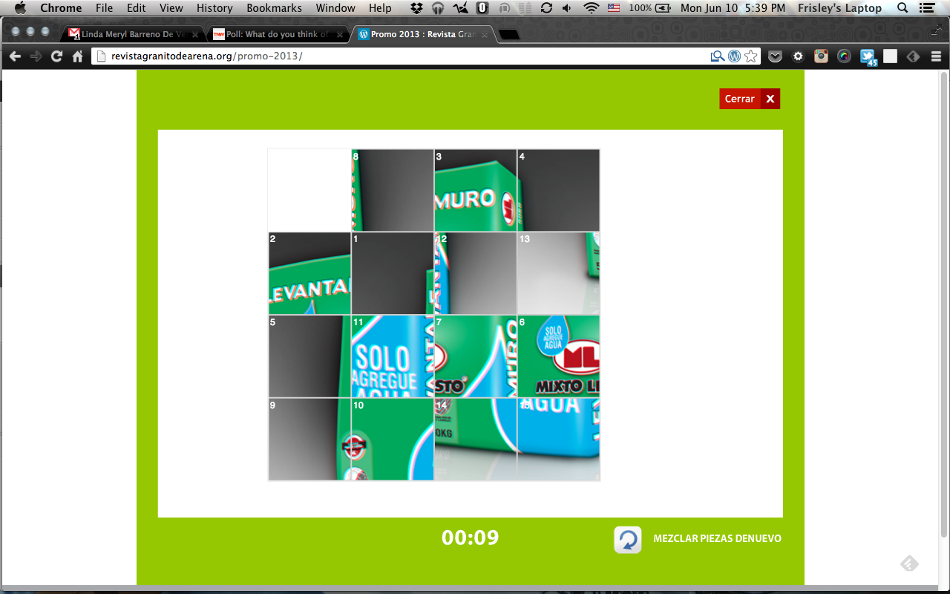
Task: Click the Dropbox icon in menu bar
Action: tap(417, 8)
